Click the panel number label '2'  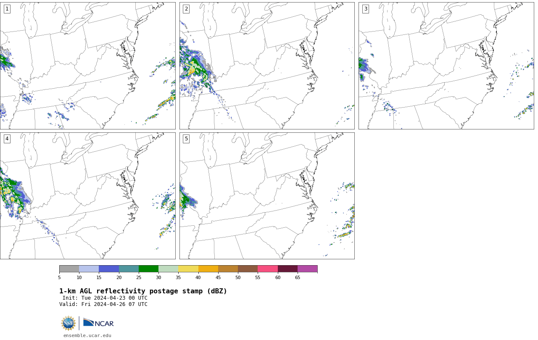tap(186, 9)
